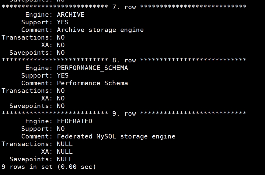Click the Support YES value under ARCHIVE
The height and width of the screenshot is (175, 265).
tap(63, 22)
